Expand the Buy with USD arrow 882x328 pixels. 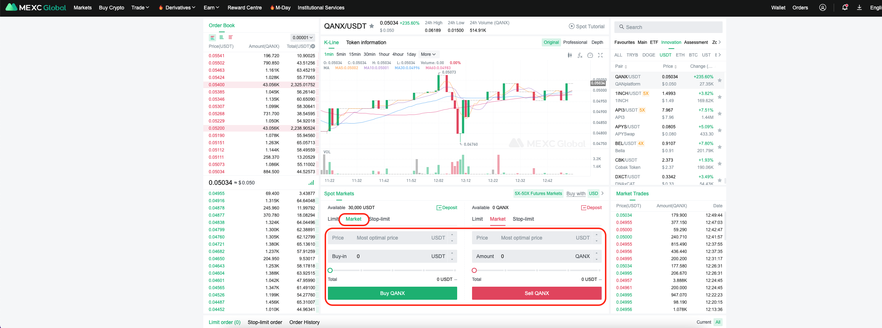coord(602,194)
